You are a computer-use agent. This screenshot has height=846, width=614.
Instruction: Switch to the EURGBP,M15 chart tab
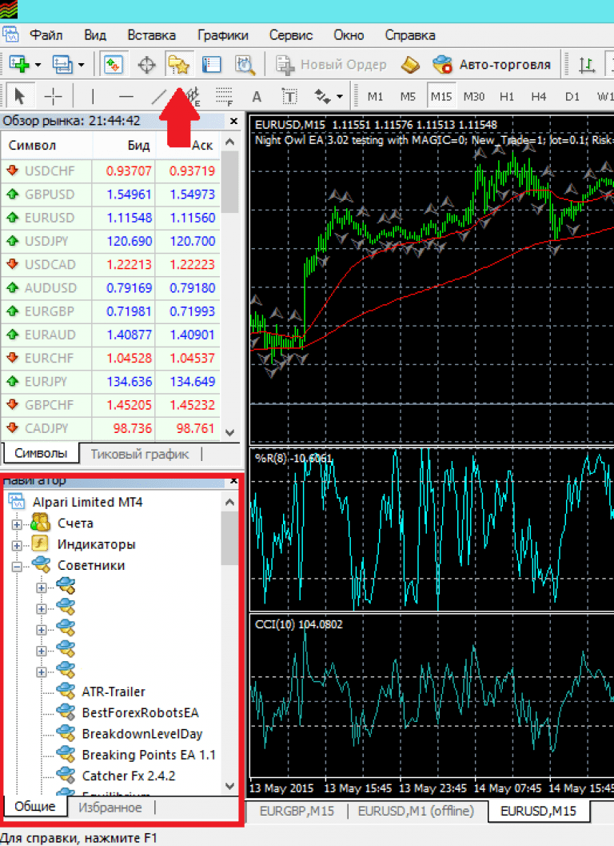(297, 811)
